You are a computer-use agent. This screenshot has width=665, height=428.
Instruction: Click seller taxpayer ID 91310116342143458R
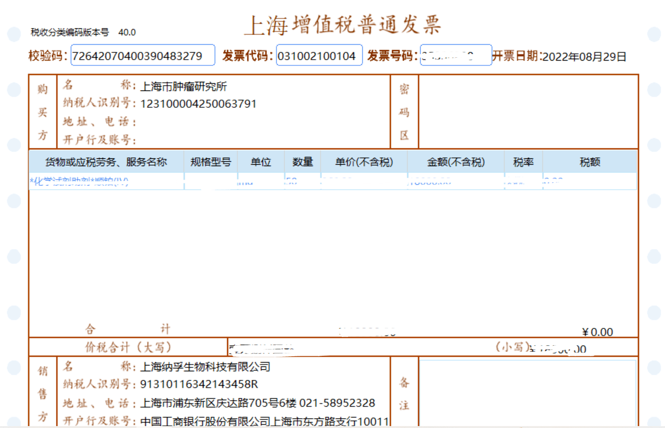199,384
